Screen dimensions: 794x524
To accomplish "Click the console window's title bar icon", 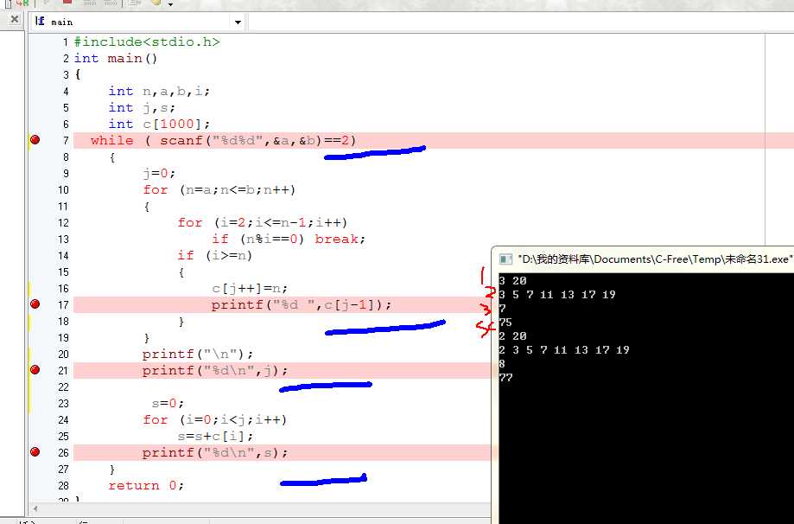I will (x=505, y=259).
